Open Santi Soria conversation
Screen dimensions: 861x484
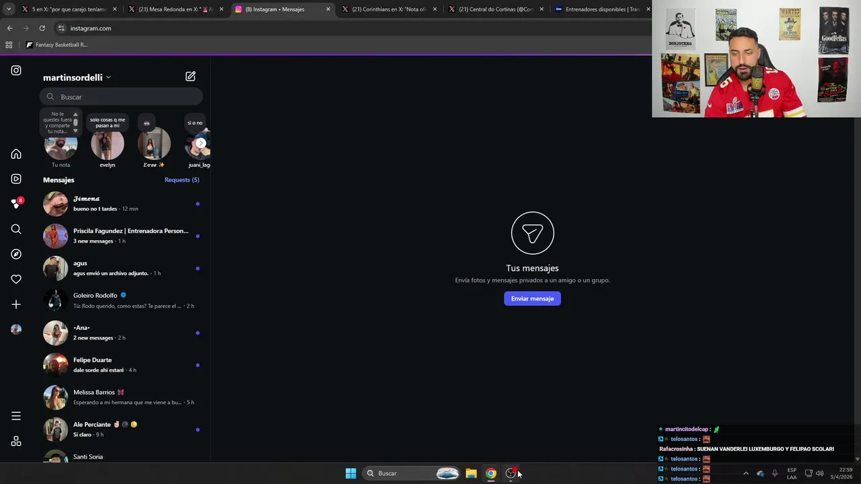(121, 456)
